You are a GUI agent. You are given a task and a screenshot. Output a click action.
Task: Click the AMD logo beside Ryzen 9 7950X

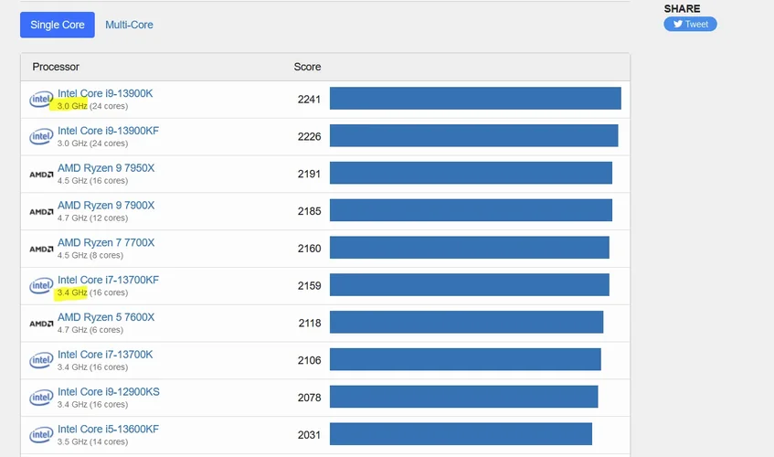point(41,175)
